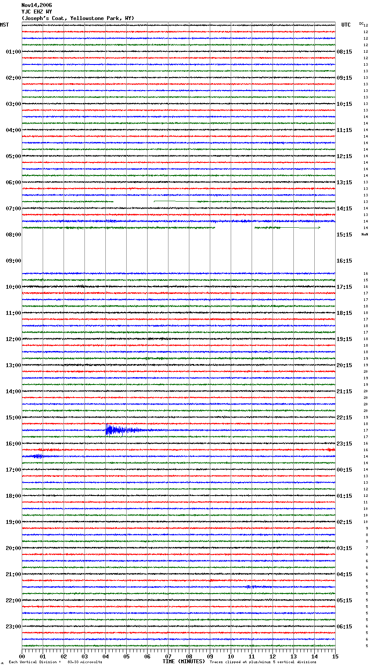Screen dimensions: 370x668
Task: Select the 05:00 MST time label
Action: pos(13,156)
